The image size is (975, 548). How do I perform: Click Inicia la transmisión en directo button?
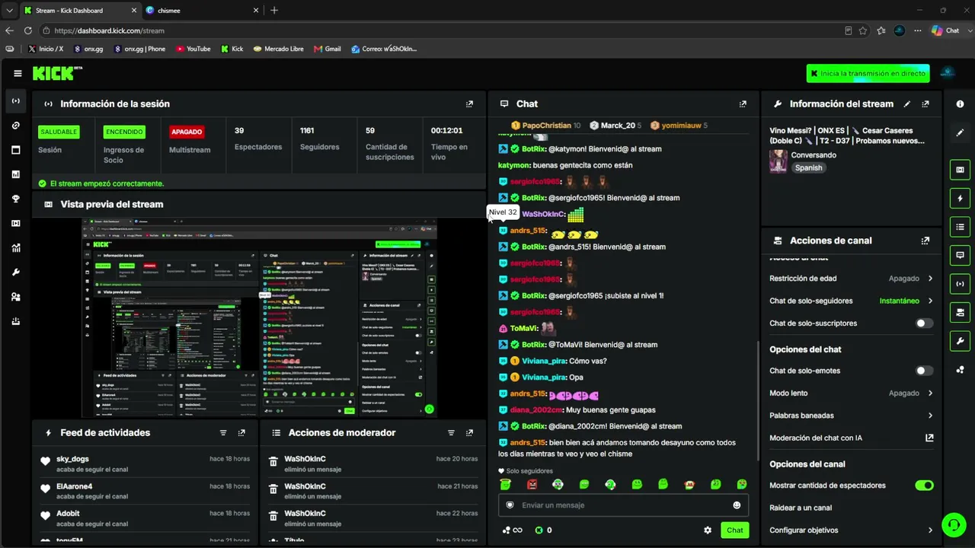(x=868, y=73)
